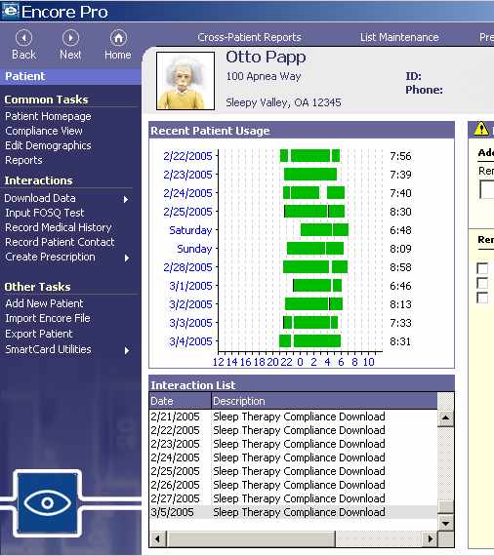Open Otto Papp's patient photo
Screen dimensions: 494x556
(185, 81)
